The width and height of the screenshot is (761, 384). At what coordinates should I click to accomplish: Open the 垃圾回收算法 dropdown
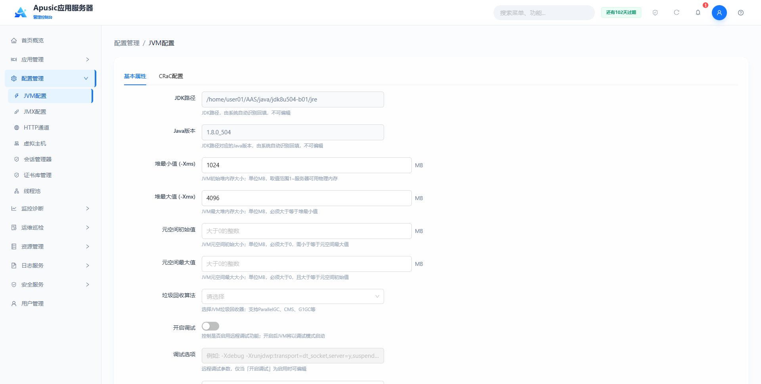293,296
